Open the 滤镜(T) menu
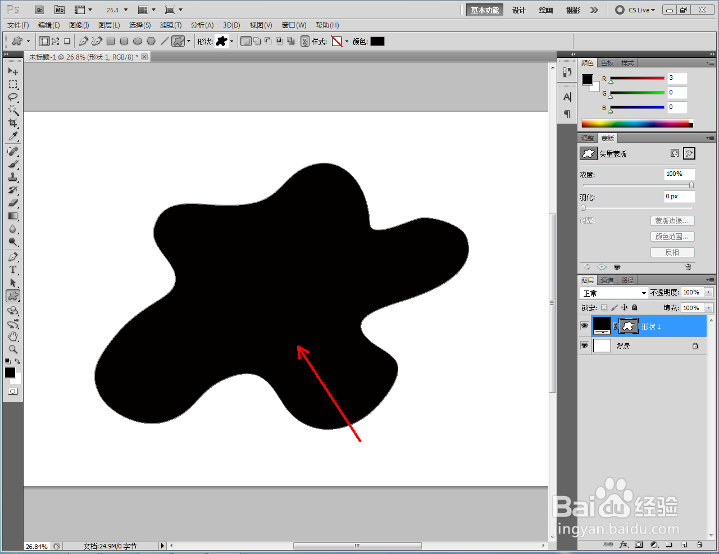Screen dimensions: 719x554 tap(171, 25)
